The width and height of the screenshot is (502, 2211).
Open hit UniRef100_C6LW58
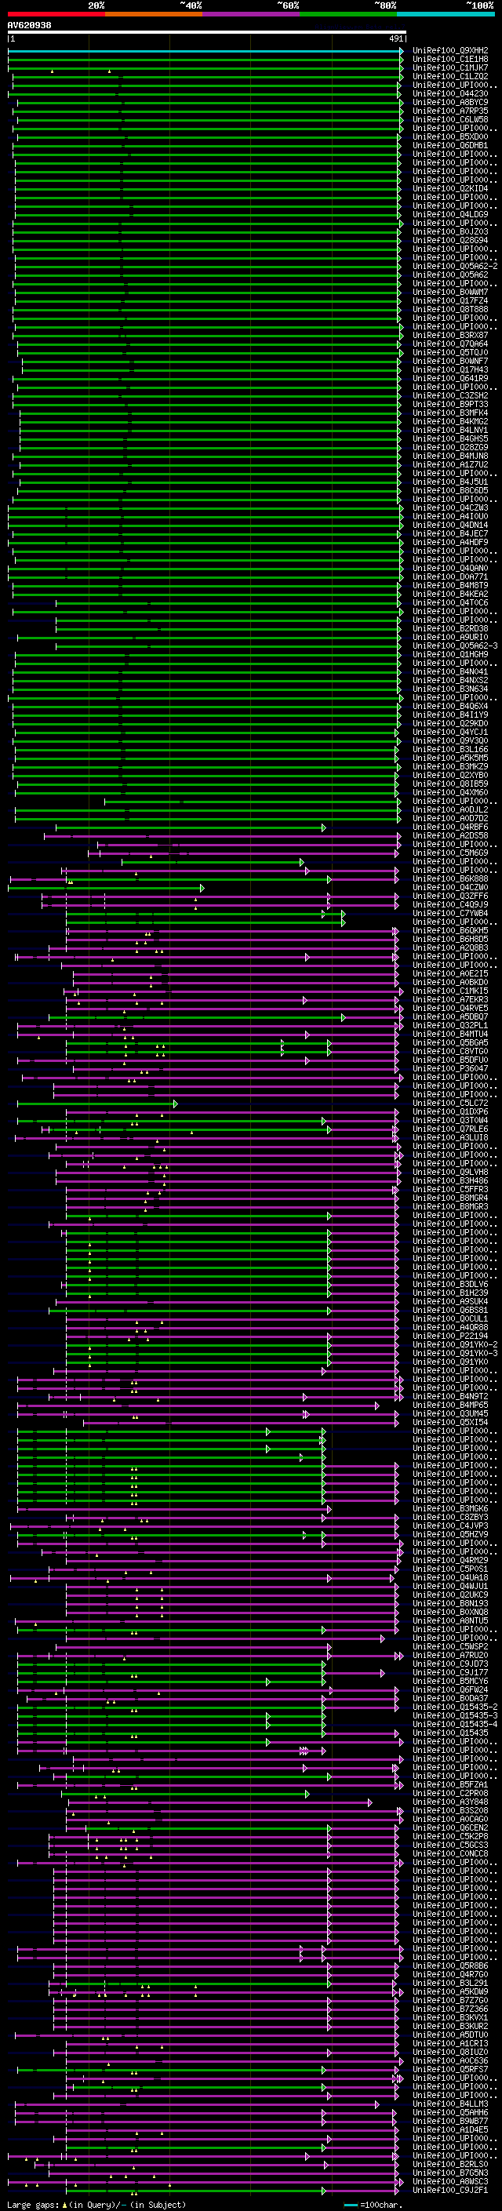tap(450, 119)
